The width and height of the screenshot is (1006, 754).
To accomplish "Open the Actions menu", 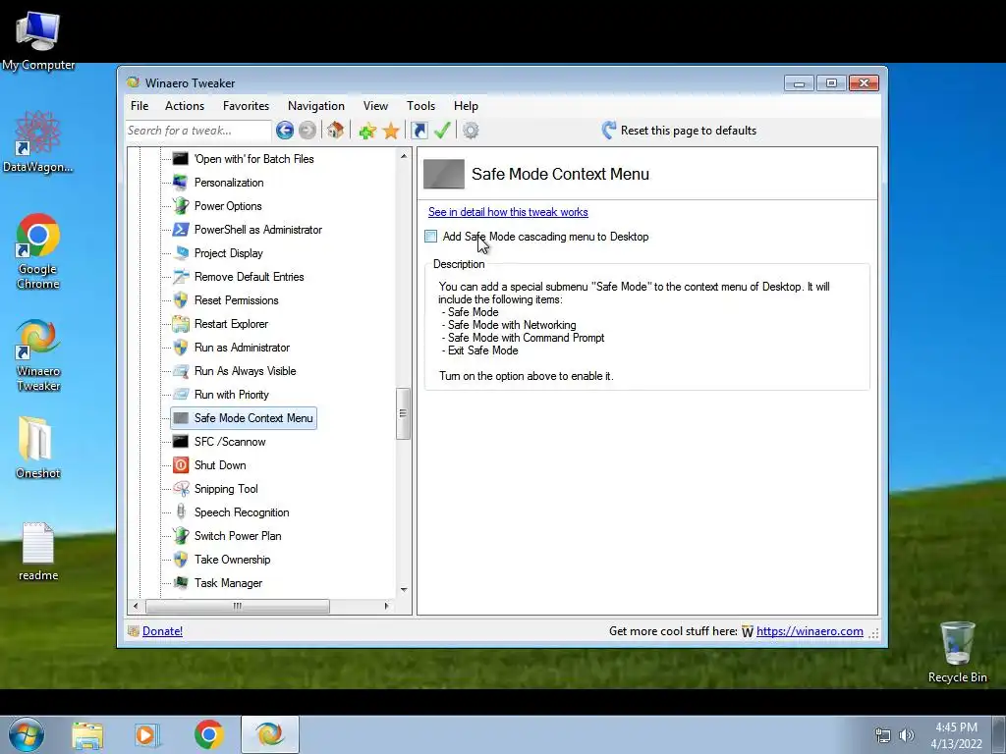I will pyautogui.click(x=185, y=106).
